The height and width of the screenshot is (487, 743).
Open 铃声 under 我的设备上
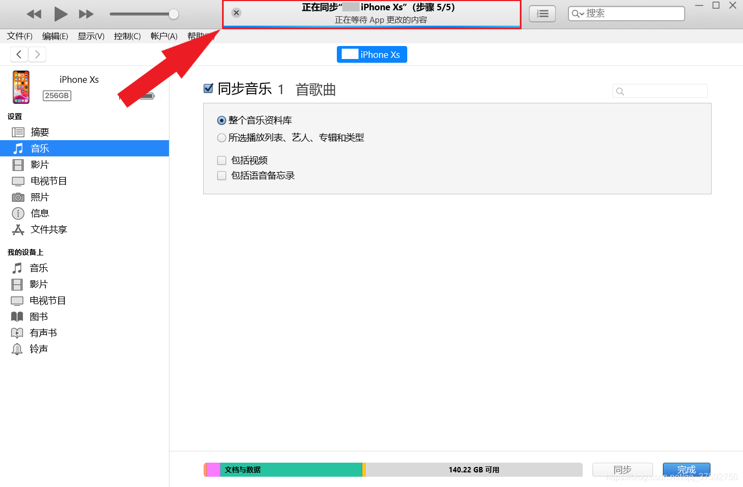coord(84,349)
